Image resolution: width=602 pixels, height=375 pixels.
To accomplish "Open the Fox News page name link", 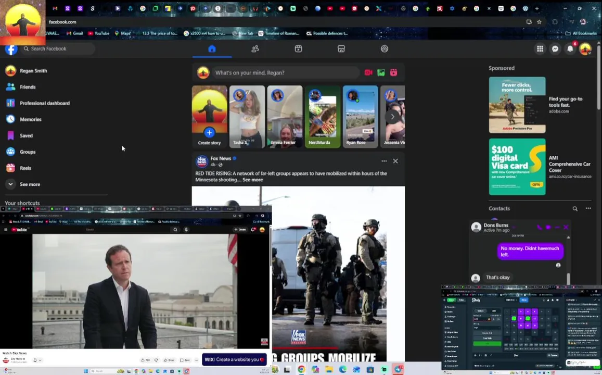I will click(221, 158).
